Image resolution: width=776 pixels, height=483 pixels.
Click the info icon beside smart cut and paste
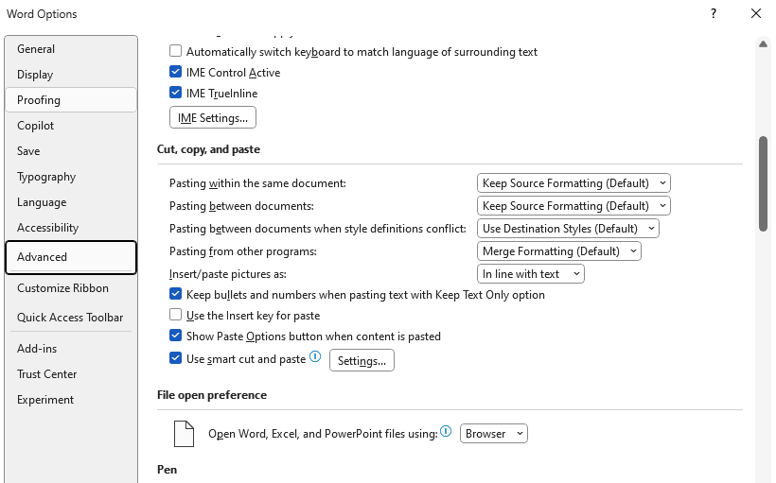(315, 356)
